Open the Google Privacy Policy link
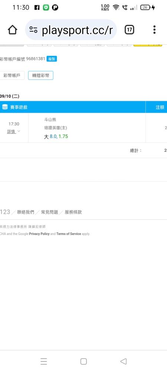This screenshot has height=373, width=167. (x=39, y=234)
